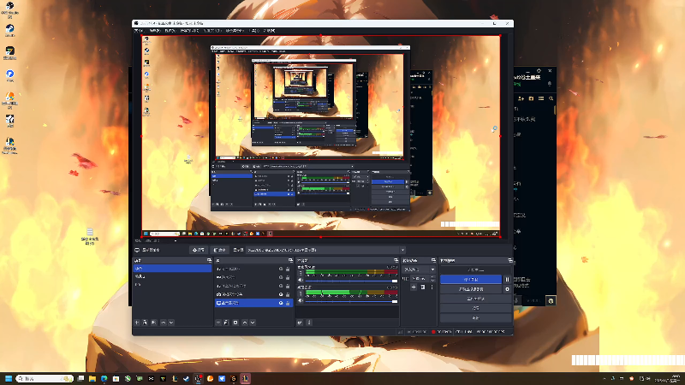The width and height of the screenshot is (685, 385).
Task: Set the first mixer channel volume slider
Action: (351, 281)
